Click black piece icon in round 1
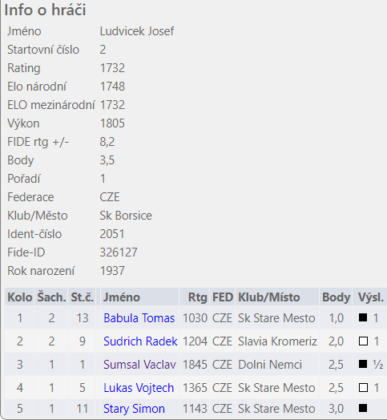Image resolution: width=387 pixels, height=420 pixels. click(x=363, y=317)
